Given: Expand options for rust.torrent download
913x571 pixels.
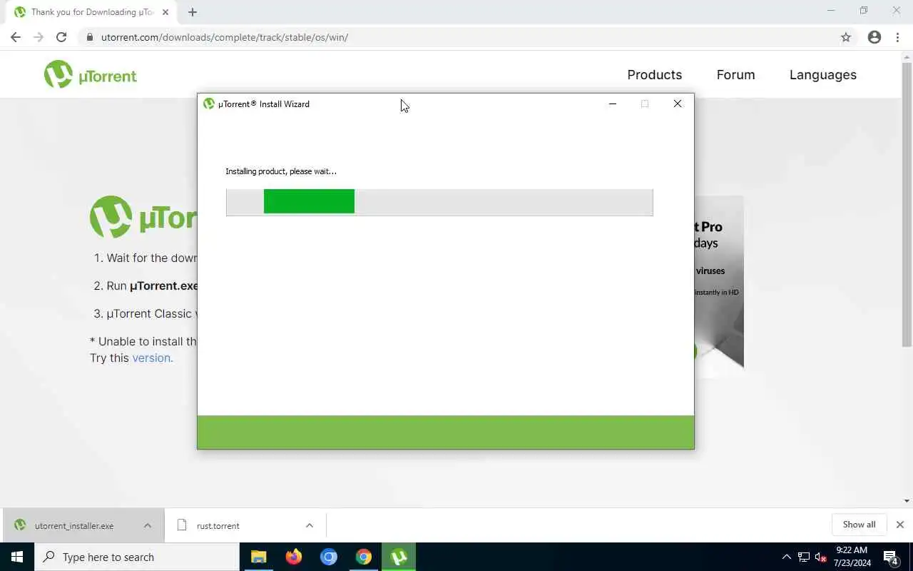Looking at the screenshot, I should coord(310,525).
